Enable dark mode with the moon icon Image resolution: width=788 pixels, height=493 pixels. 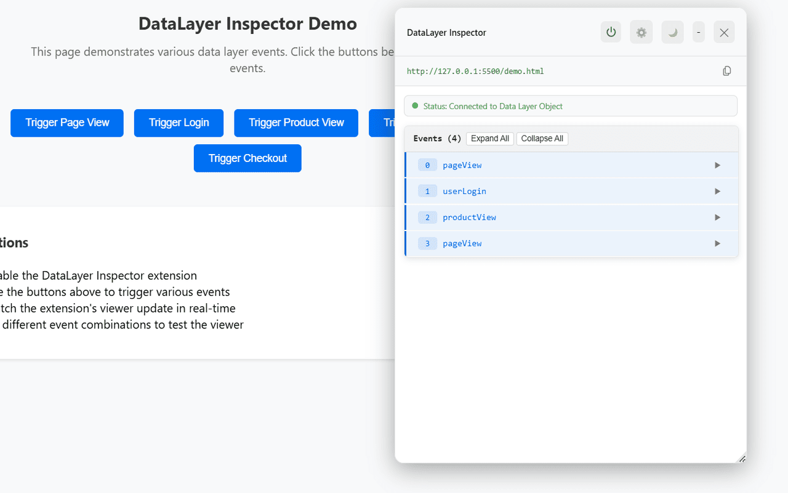click(x=672, y=32)
